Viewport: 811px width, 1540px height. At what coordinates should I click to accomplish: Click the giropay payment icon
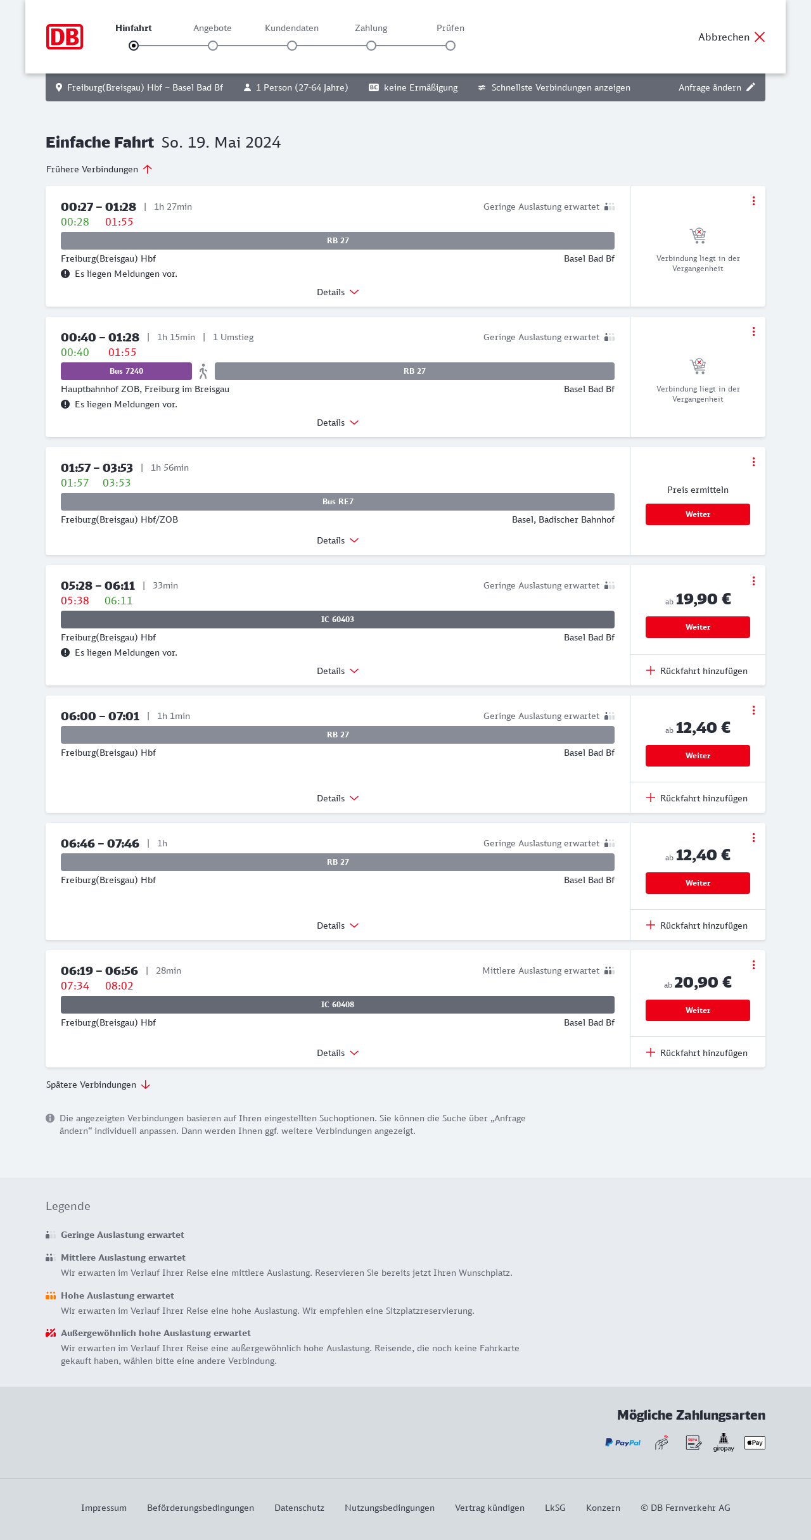(724, 1442)
